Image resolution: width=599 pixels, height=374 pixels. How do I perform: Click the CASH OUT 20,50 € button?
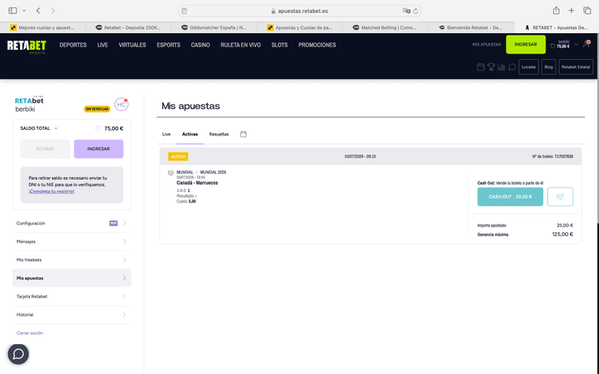(510, 197)
